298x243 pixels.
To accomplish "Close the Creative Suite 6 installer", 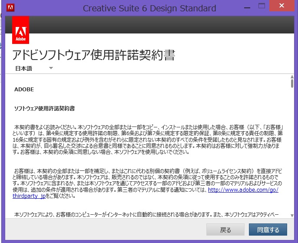I will 281,6.
